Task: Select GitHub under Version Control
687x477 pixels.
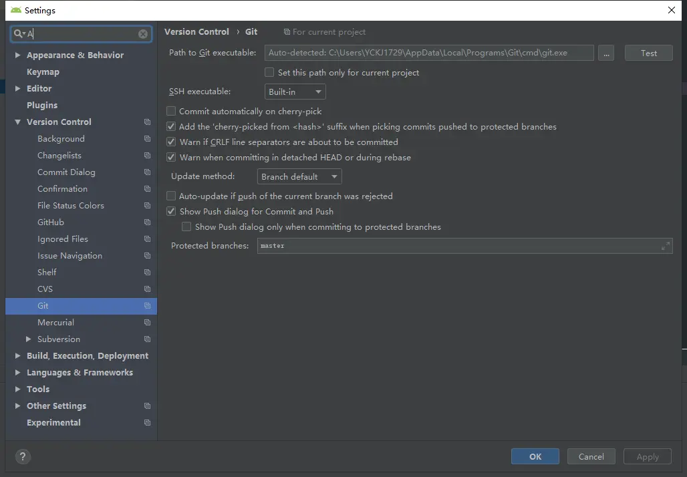Action: [51, 222]
